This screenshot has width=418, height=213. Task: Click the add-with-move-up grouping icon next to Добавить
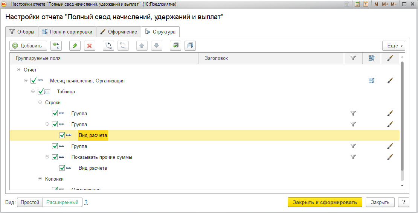tap(56, 46)
